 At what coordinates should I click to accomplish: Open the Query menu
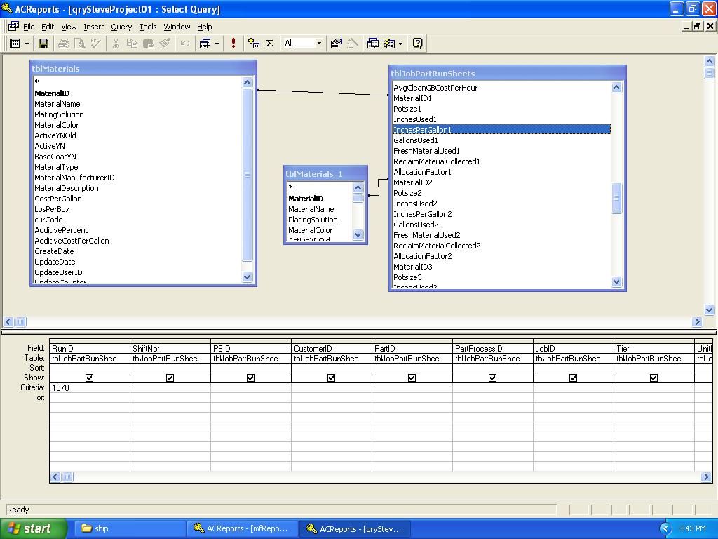(x=121, y=27)
